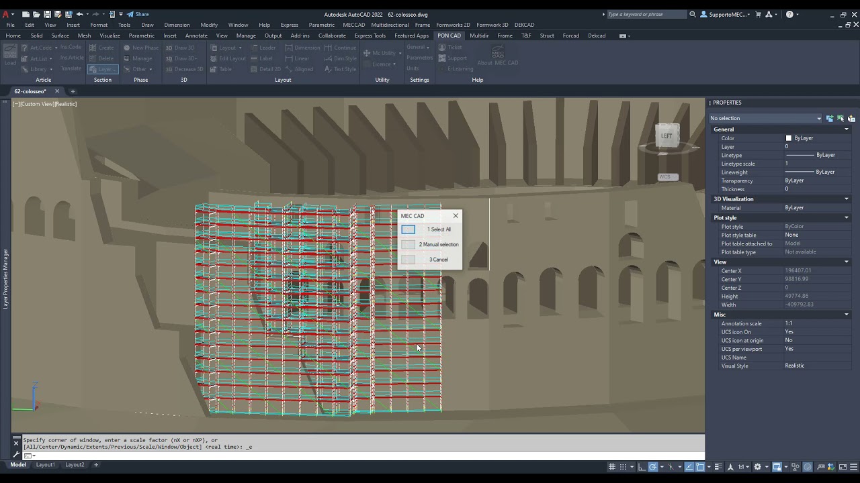
Task: Close the MEC CAD dialog
Action: coord(456,216)
